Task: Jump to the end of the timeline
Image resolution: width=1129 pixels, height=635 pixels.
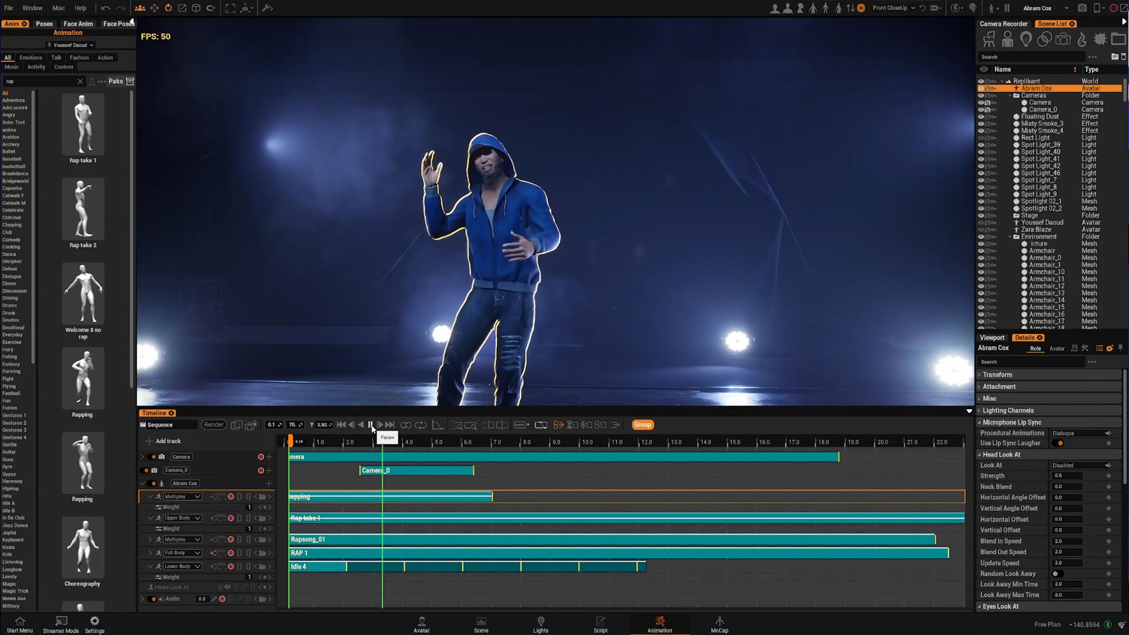Action: 390,425
